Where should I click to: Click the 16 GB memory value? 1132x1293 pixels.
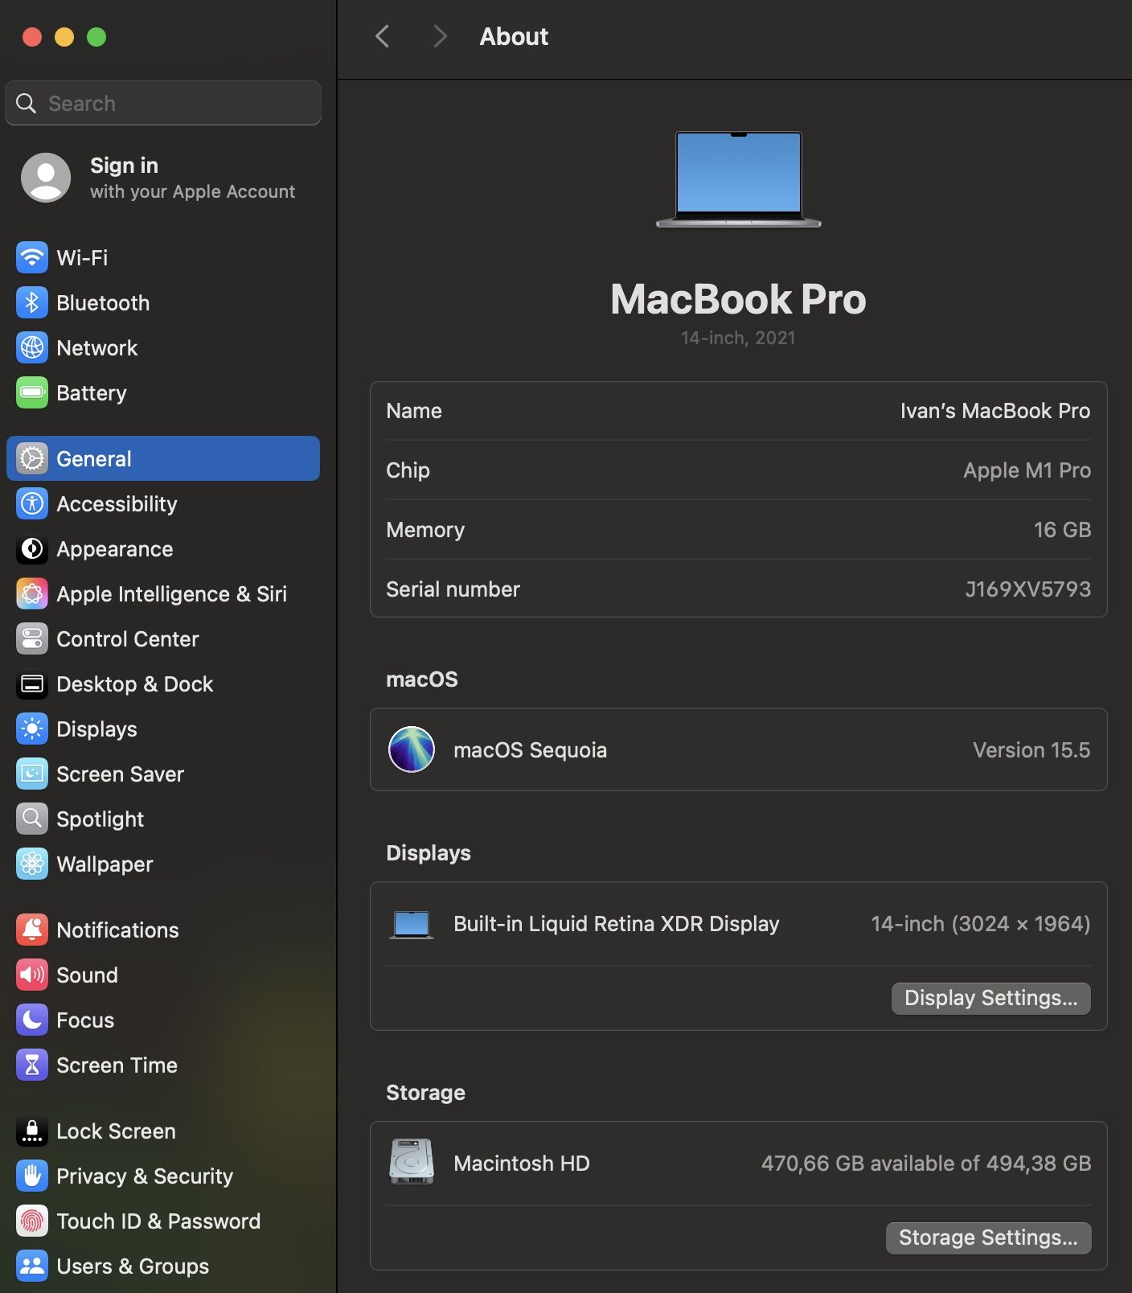coord(1062,530)
